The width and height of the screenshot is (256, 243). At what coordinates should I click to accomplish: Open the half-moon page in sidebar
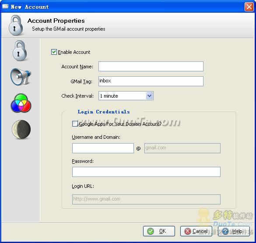(x=21, y=130)
